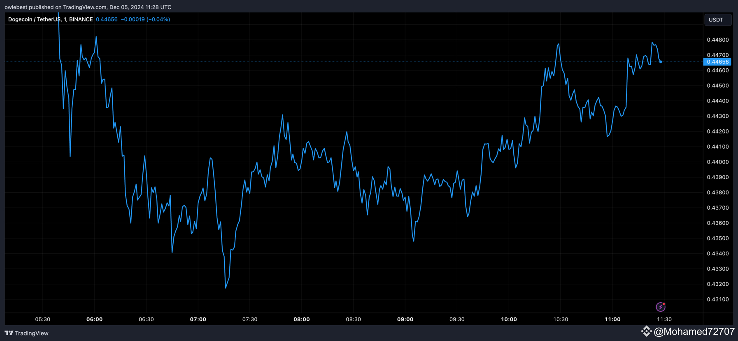The height and width of the screenshot is (341, 738).
Task: Click the 06:30 time axis label
Action: pyautogui.click(x=146, y=319)
